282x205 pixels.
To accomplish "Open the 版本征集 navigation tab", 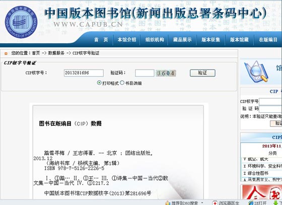I will [210, 40].
